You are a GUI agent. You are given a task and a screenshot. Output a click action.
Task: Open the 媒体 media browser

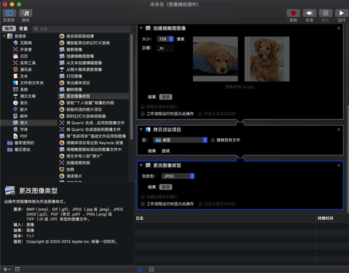(26, 13)
